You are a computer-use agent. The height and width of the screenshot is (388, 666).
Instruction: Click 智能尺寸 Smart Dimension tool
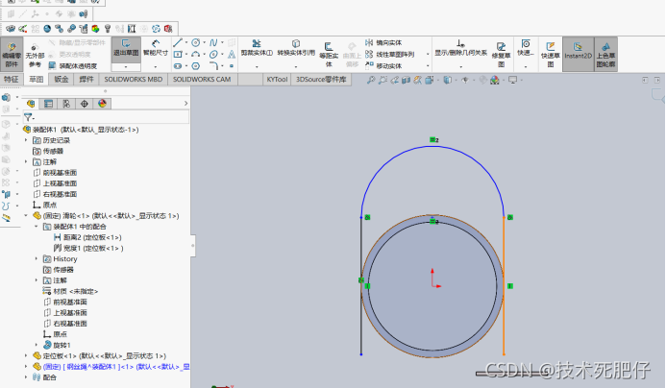pyautogui.click(x=156, y=48)
